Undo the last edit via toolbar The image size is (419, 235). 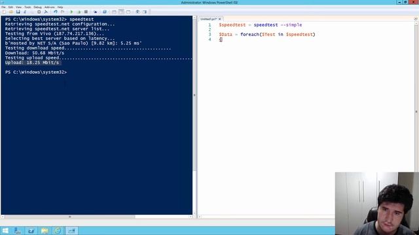56,12
